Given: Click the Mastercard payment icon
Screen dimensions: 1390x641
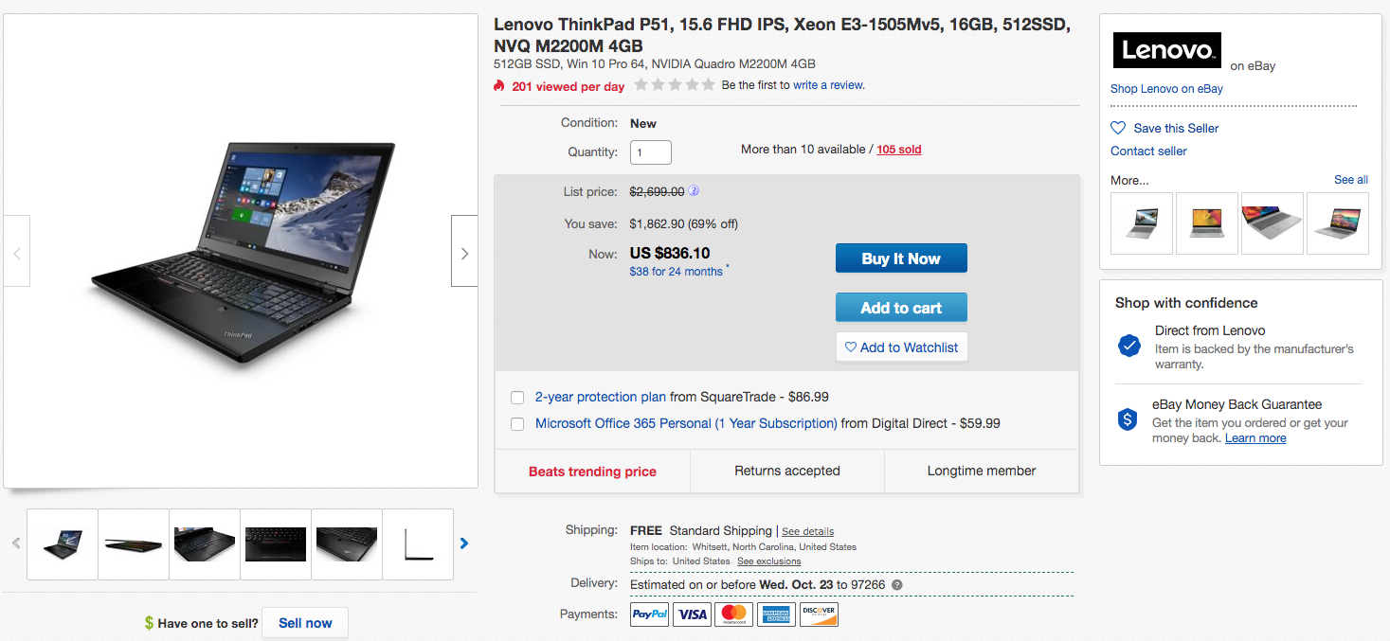Looking at the screenshot, I should click(734, 614).
